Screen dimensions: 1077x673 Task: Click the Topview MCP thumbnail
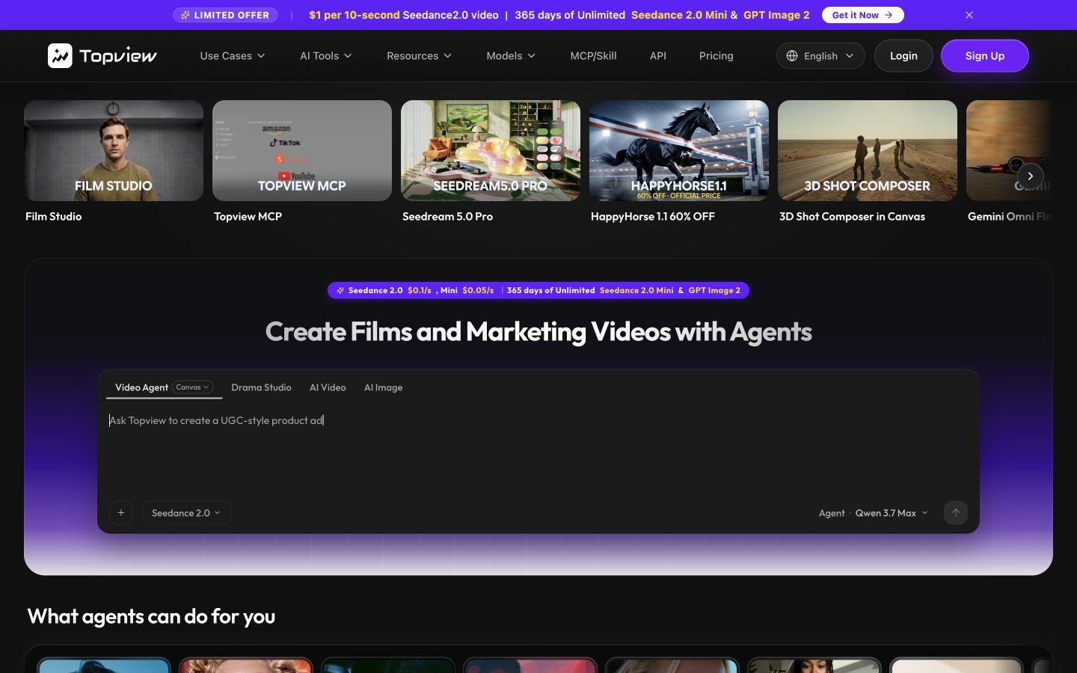(x=302, y=150)
